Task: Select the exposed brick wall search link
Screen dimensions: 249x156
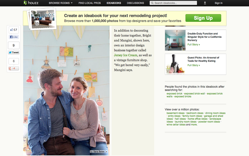Action: point(195,94)
